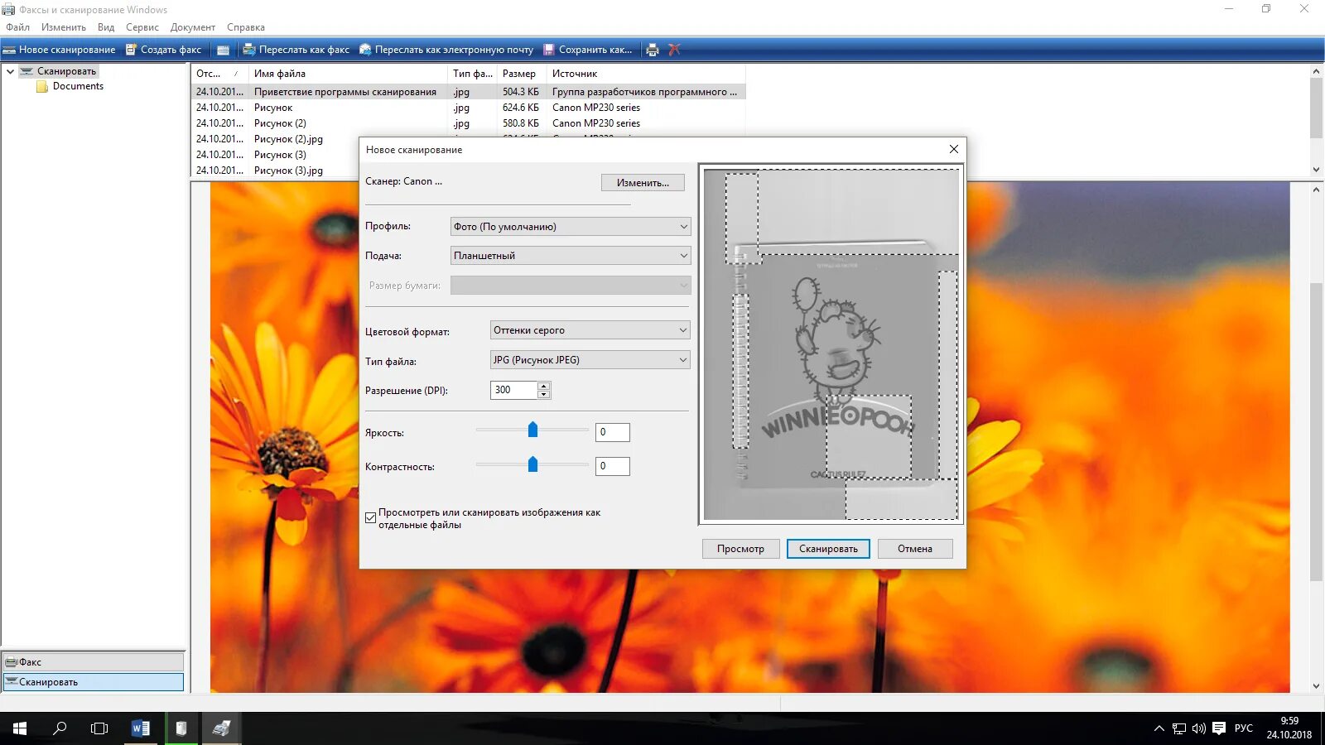Click the 'Контрастность' contrast slider handle
The image size is (1325, 745).
[x=532, y=464]
